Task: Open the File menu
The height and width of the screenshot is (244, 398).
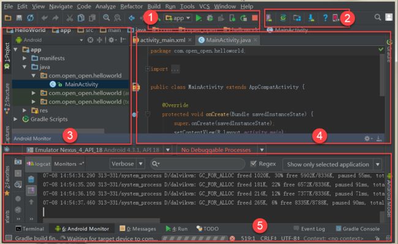Action: tap(9, 6)
